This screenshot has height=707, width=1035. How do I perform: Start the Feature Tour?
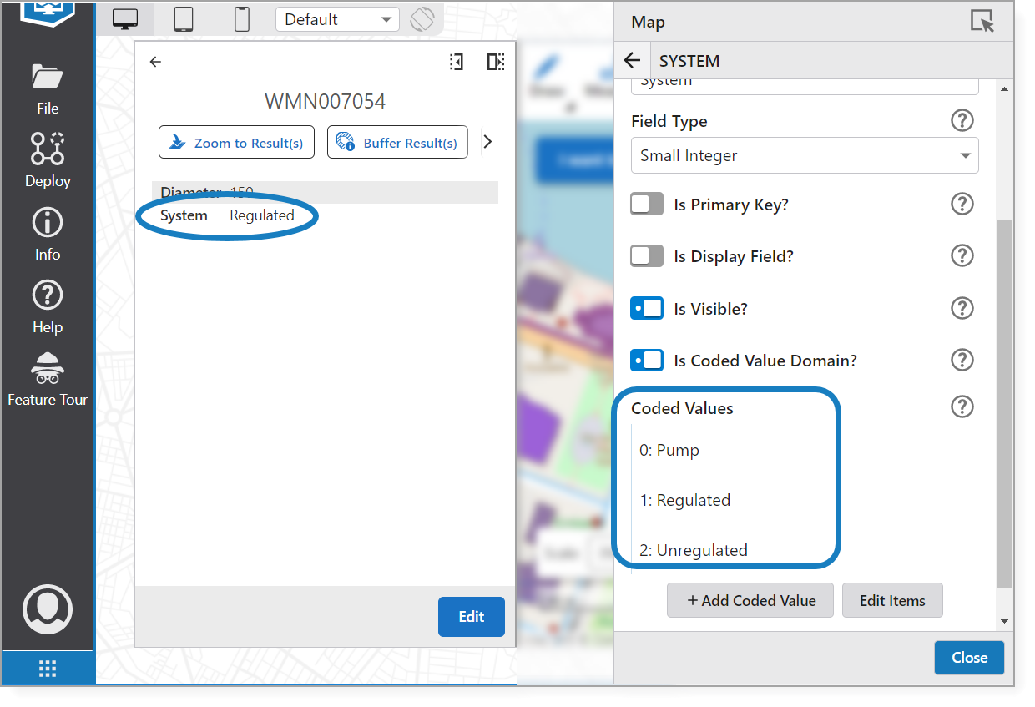pos(48,378)
